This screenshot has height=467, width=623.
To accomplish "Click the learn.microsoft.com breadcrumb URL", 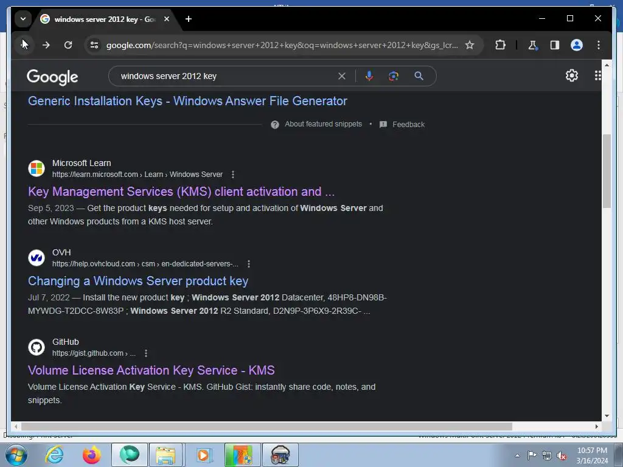I will tap(137, 175).
